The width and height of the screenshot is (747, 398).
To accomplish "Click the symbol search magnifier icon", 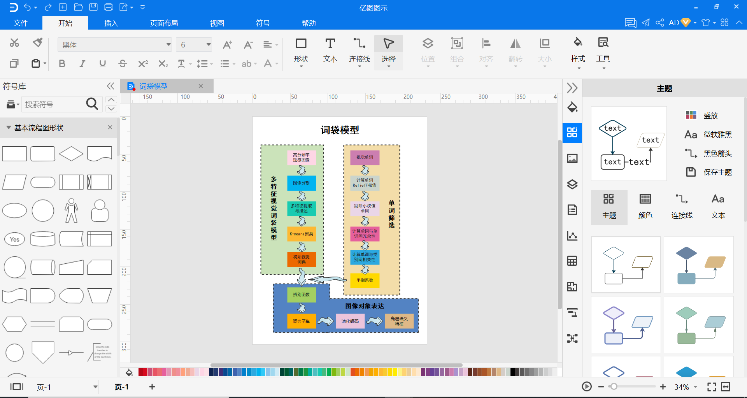I will (92, 104).
